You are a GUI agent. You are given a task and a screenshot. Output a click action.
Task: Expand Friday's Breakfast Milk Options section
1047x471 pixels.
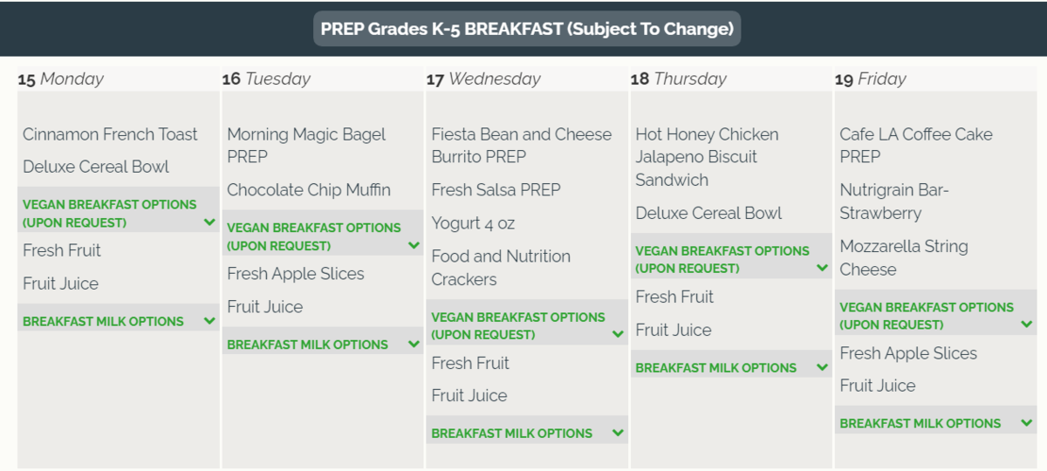(935, 423)
